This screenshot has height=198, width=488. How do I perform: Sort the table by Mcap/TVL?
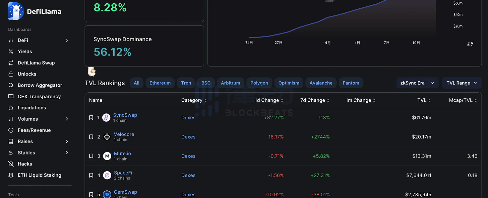tap(463, 100)
